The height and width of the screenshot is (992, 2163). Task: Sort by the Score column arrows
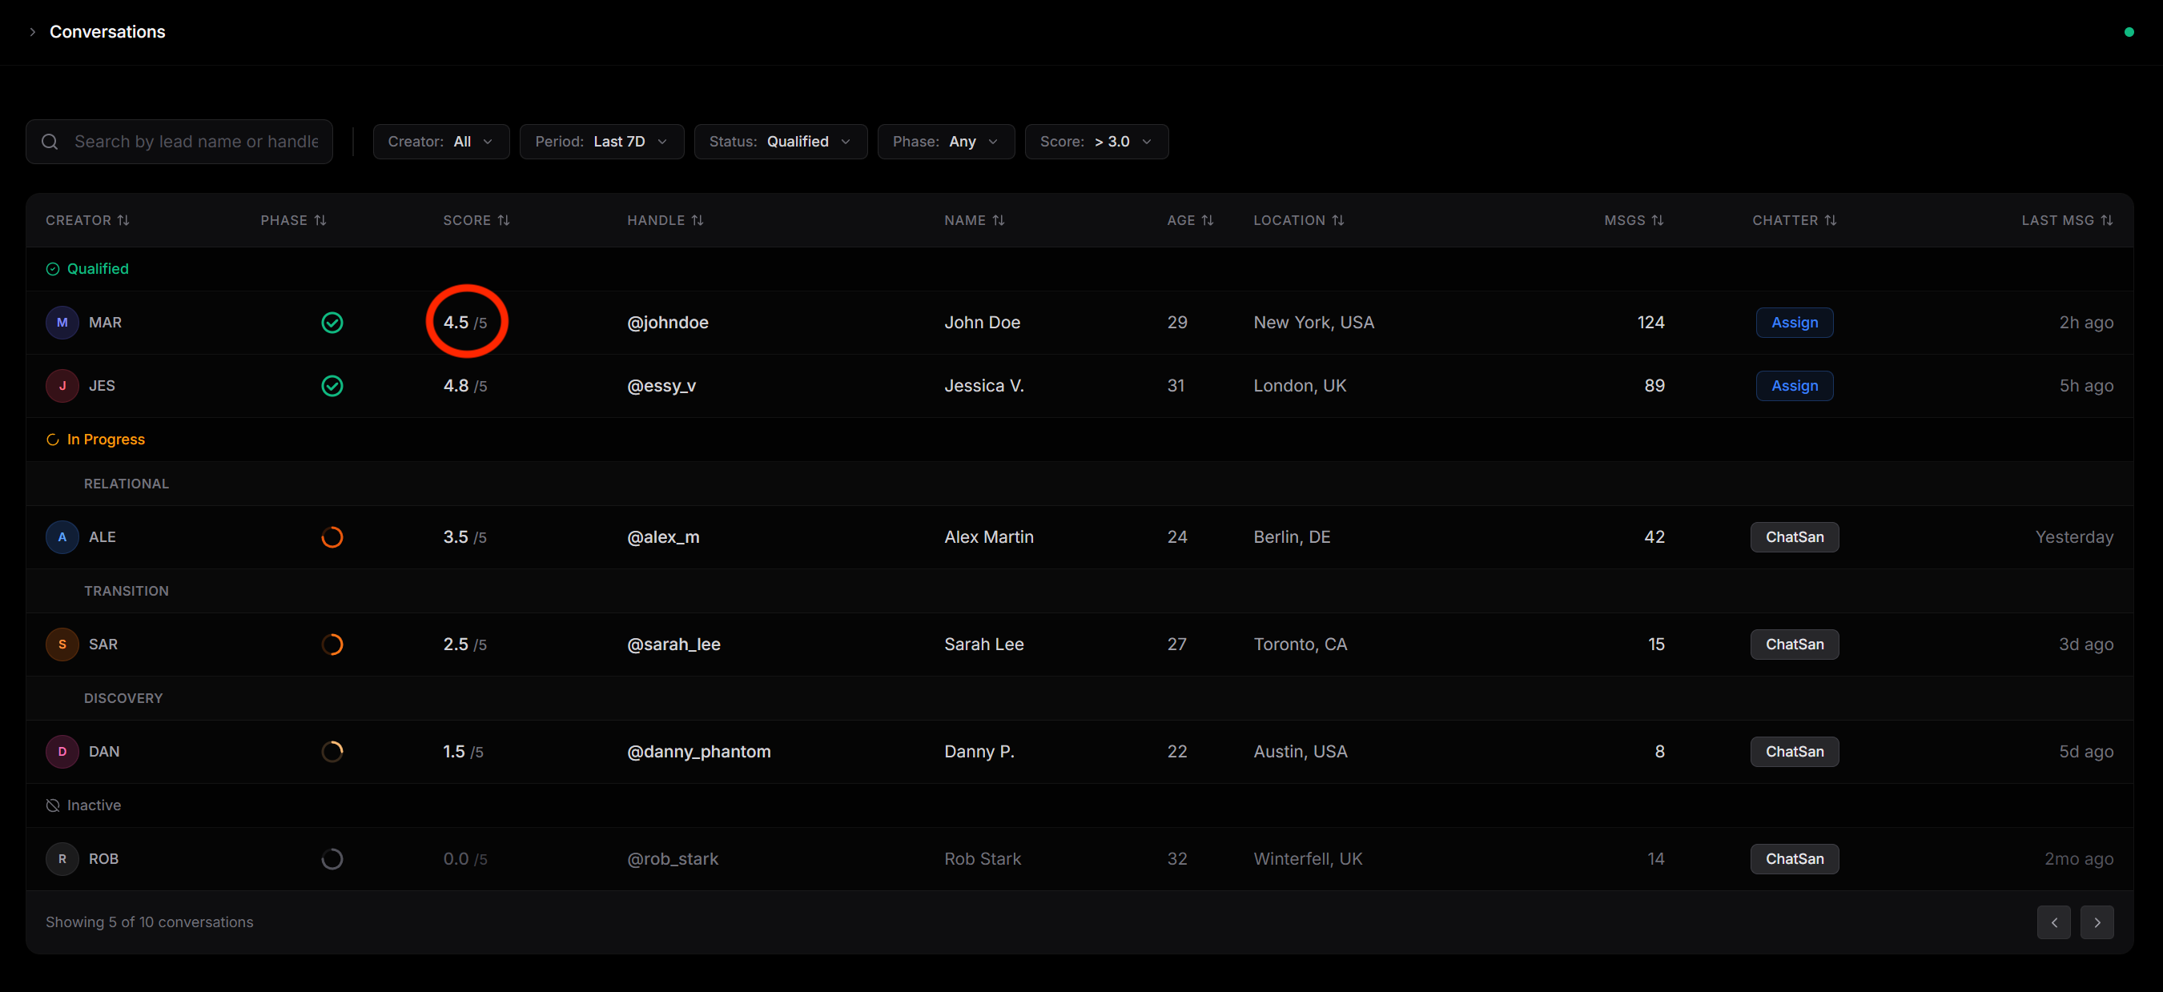tap(504, 220)
